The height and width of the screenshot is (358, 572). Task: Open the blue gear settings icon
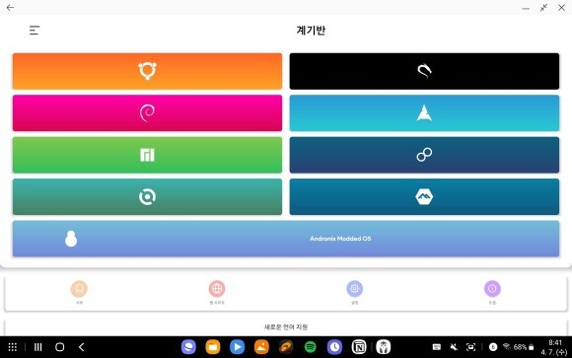point(355,289)
